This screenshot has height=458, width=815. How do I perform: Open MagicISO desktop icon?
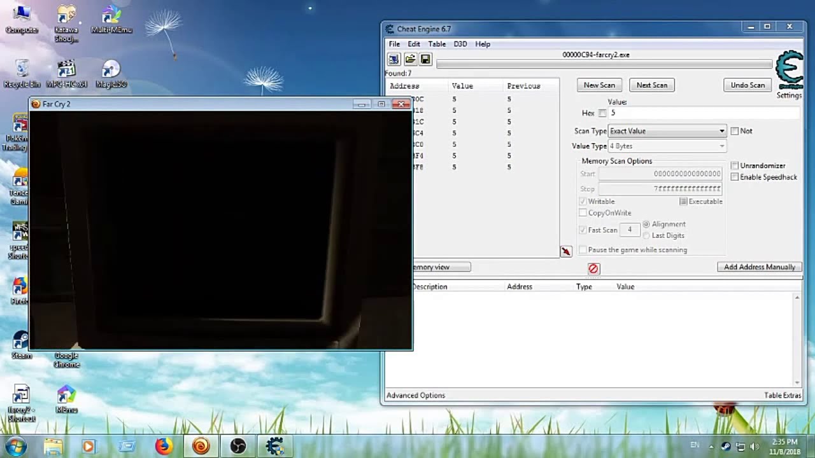point(111,74)
